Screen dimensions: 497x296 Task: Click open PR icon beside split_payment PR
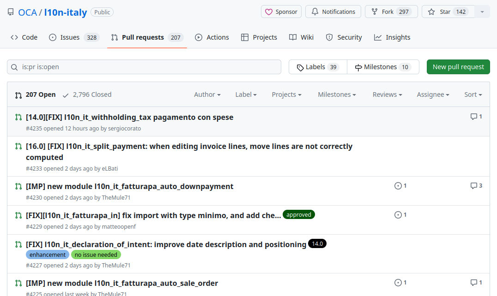coord(18,147)
